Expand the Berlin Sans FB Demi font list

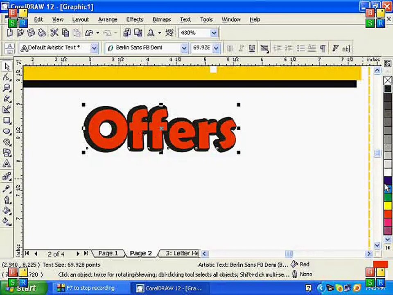[x=184, y=48]
